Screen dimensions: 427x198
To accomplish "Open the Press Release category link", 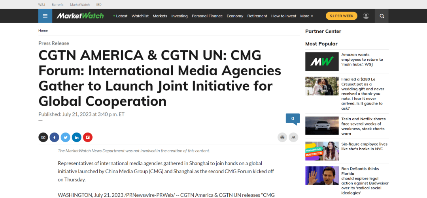I will (x=54, y=43).
